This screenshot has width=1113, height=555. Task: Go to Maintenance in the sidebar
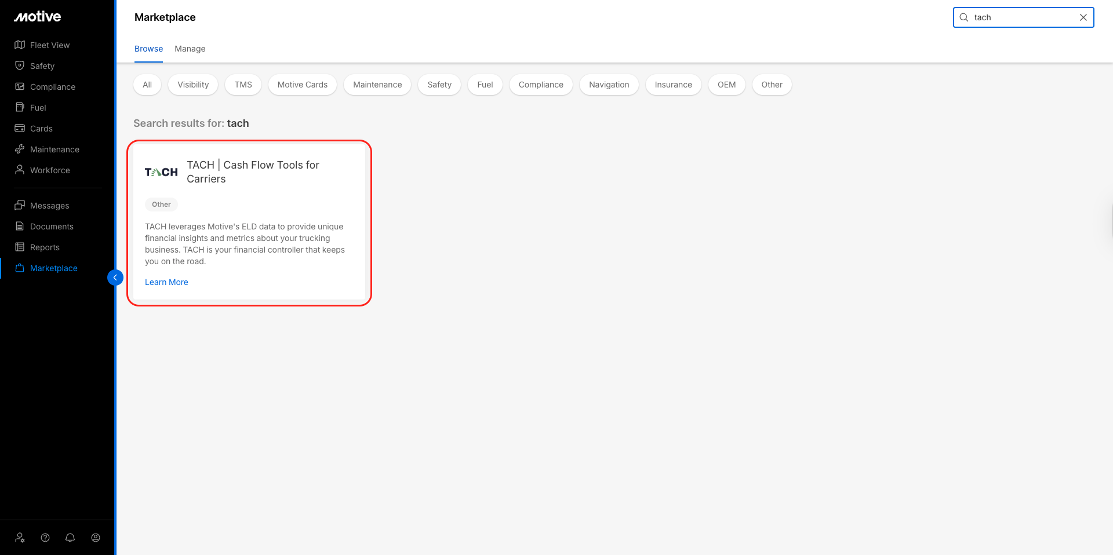click(54, 149)
